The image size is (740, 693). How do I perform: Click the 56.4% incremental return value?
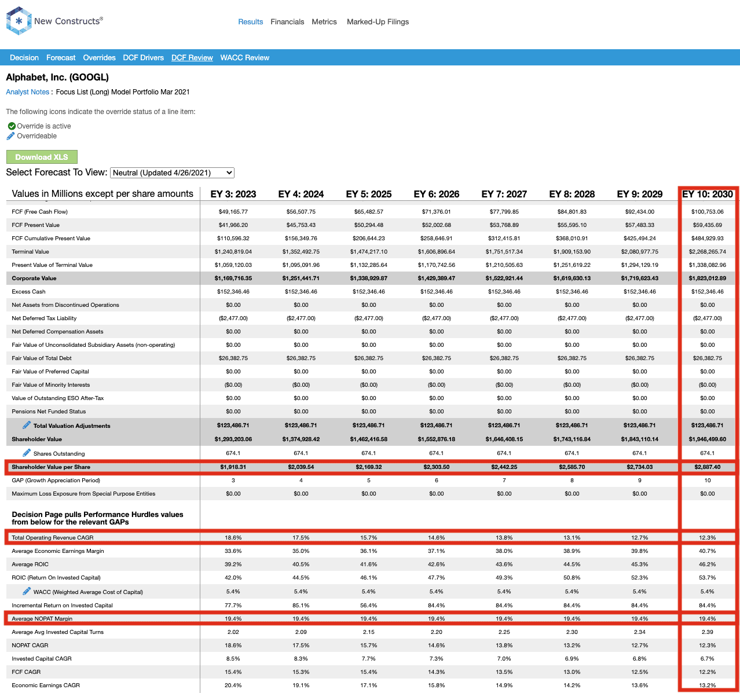tap(369, 606)
